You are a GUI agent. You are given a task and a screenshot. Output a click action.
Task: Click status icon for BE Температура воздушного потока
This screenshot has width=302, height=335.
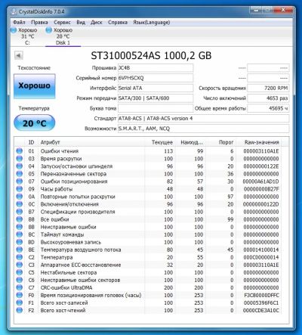20,250
